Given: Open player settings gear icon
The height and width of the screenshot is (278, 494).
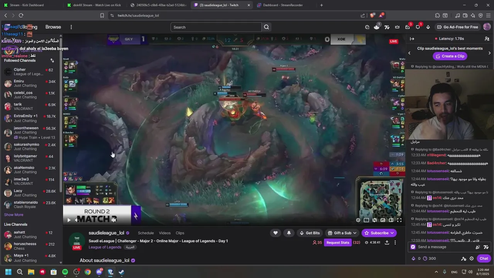Looking at the screenshot, I should pos(358,220).
